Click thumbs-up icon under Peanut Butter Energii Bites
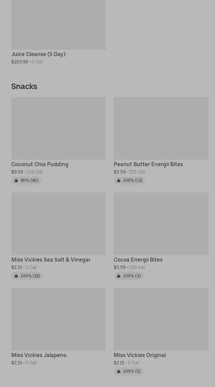The image size is (215, 387). click(x=119, y=180)
